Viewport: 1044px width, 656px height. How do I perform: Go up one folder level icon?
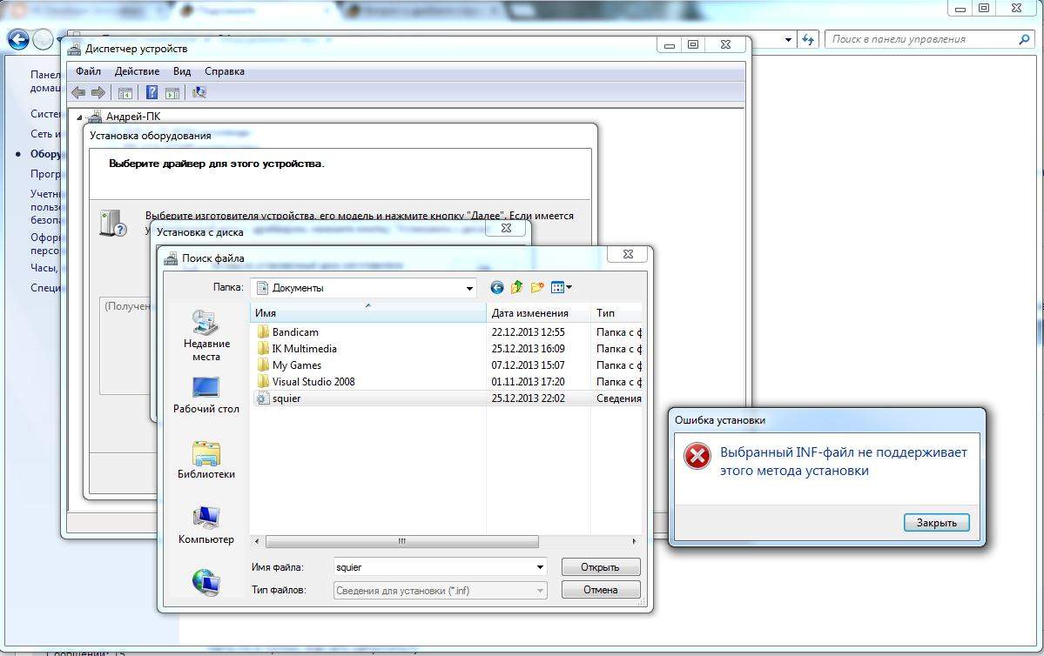(x=516, y=287)
